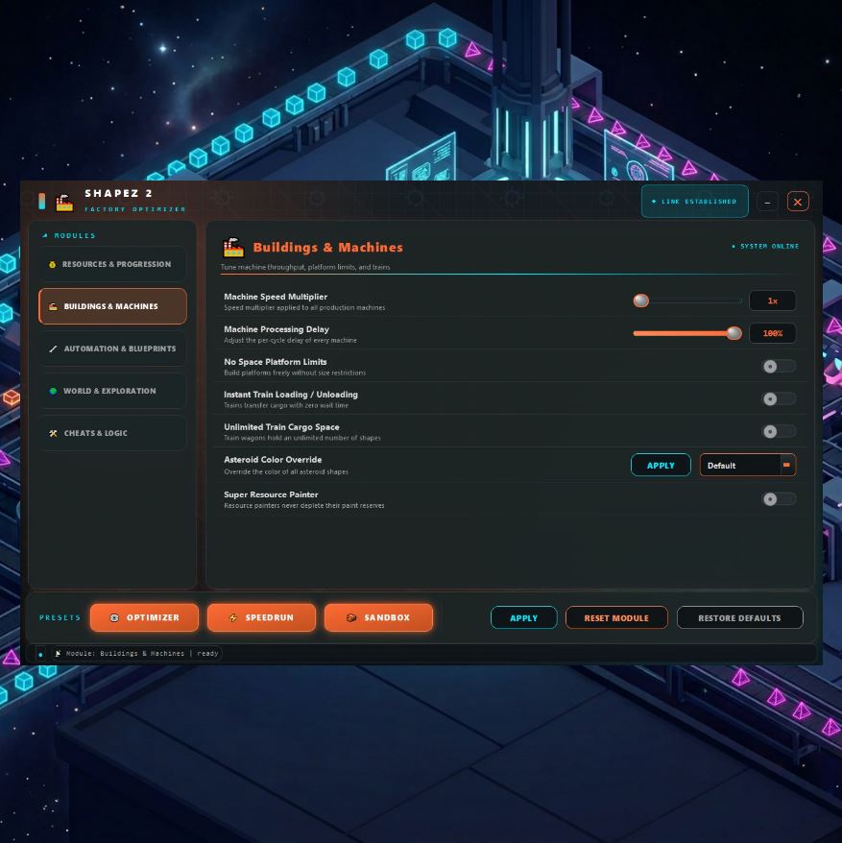Click the lightning icon on Speedrun preset
This screenshot has width=842, height=843.
pyautogui.click(x=232, y=617)
